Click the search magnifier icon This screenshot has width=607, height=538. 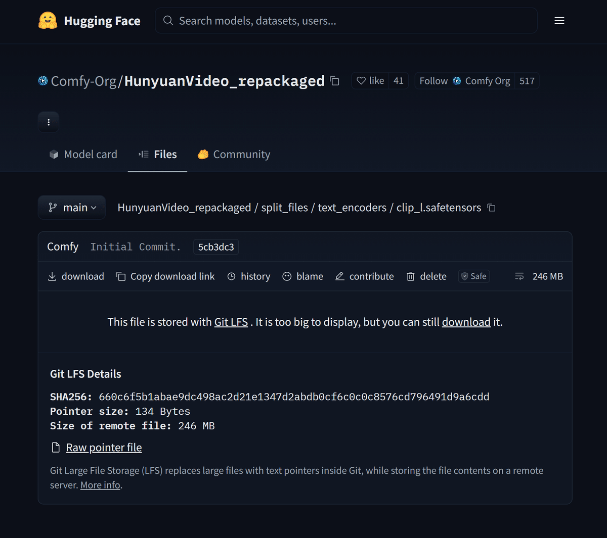coord(168,21)
